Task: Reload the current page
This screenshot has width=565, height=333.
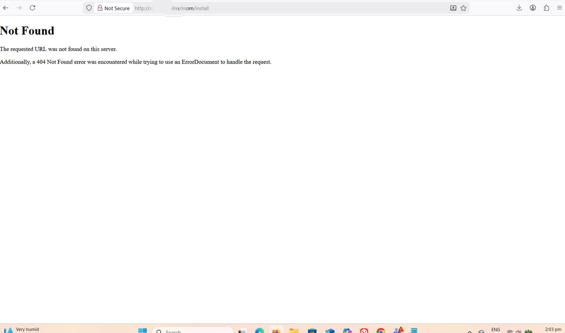Action: pos(32,8)
